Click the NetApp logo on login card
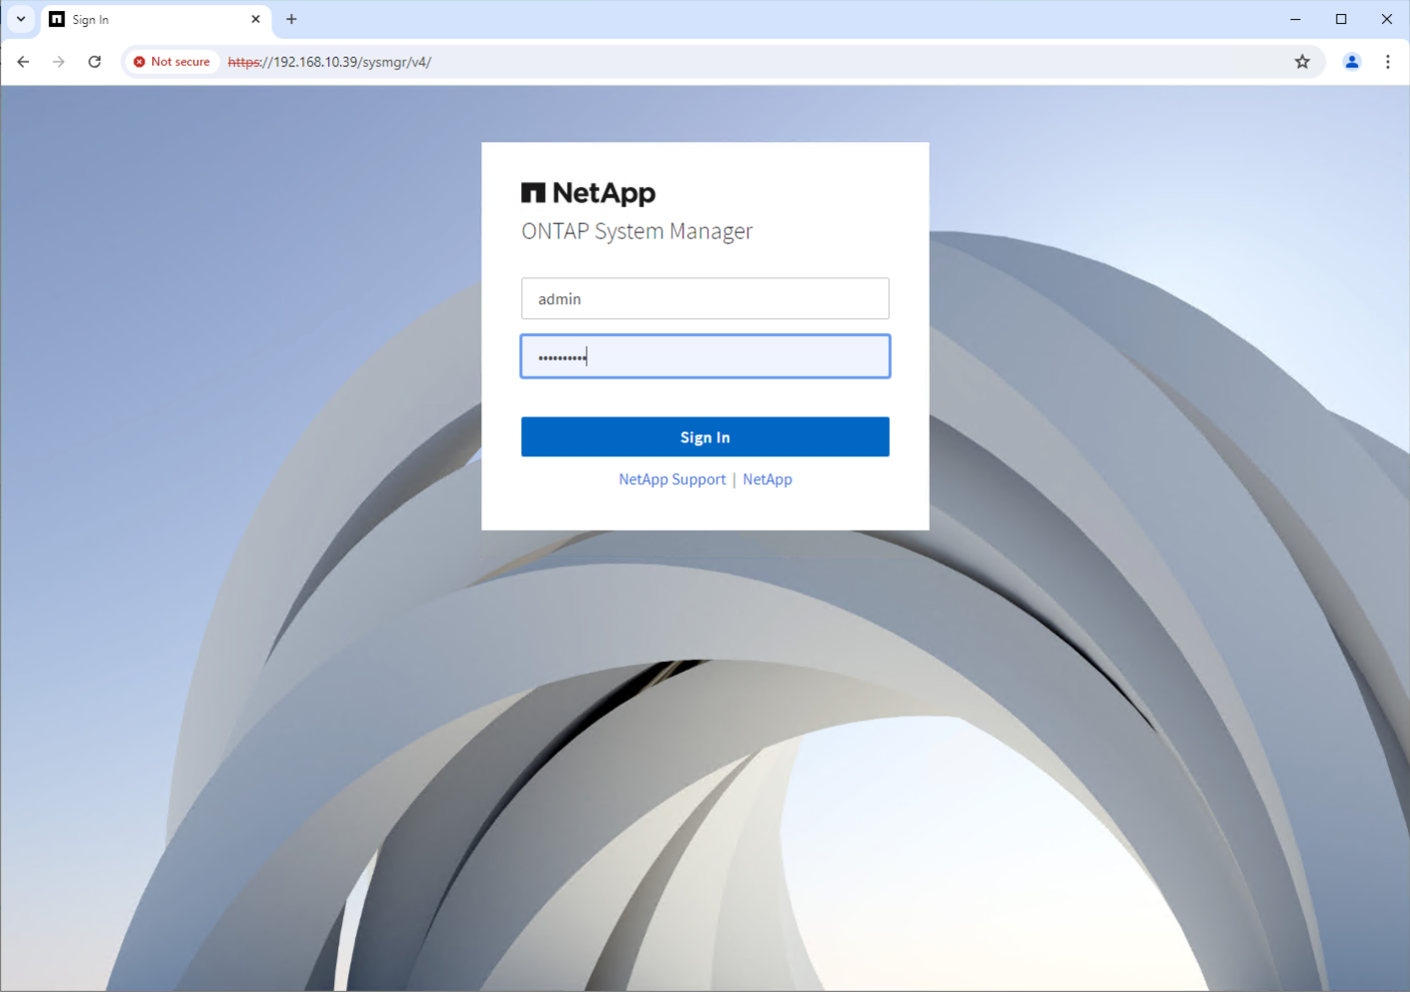Screen dimensions: 1410x992 pos(589,193)
